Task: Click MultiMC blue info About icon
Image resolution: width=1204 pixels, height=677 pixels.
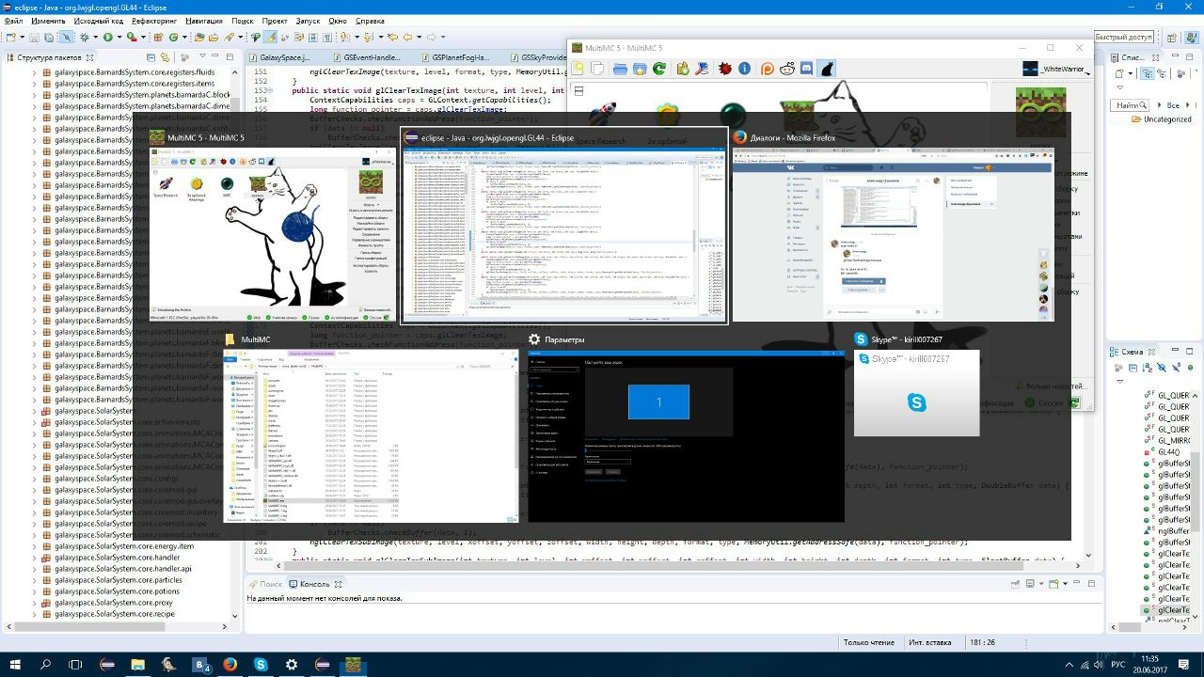Action: [x=745, y=68]
